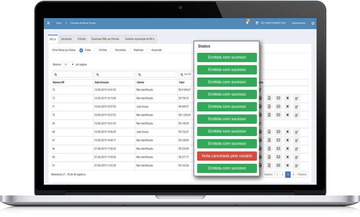This screenshot has width=360, height=217.
Task: Open the records per page dropdown
Action: coord(69,64)
